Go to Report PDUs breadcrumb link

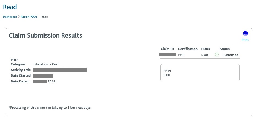click(x=29, y=17)
